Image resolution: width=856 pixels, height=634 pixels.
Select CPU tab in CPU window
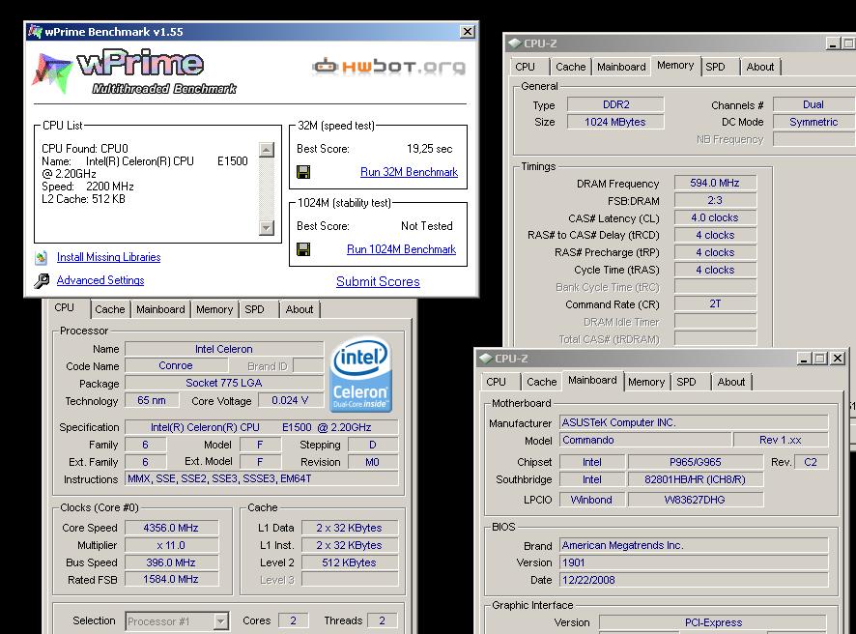pyautogui.click(x=65, y=307)
